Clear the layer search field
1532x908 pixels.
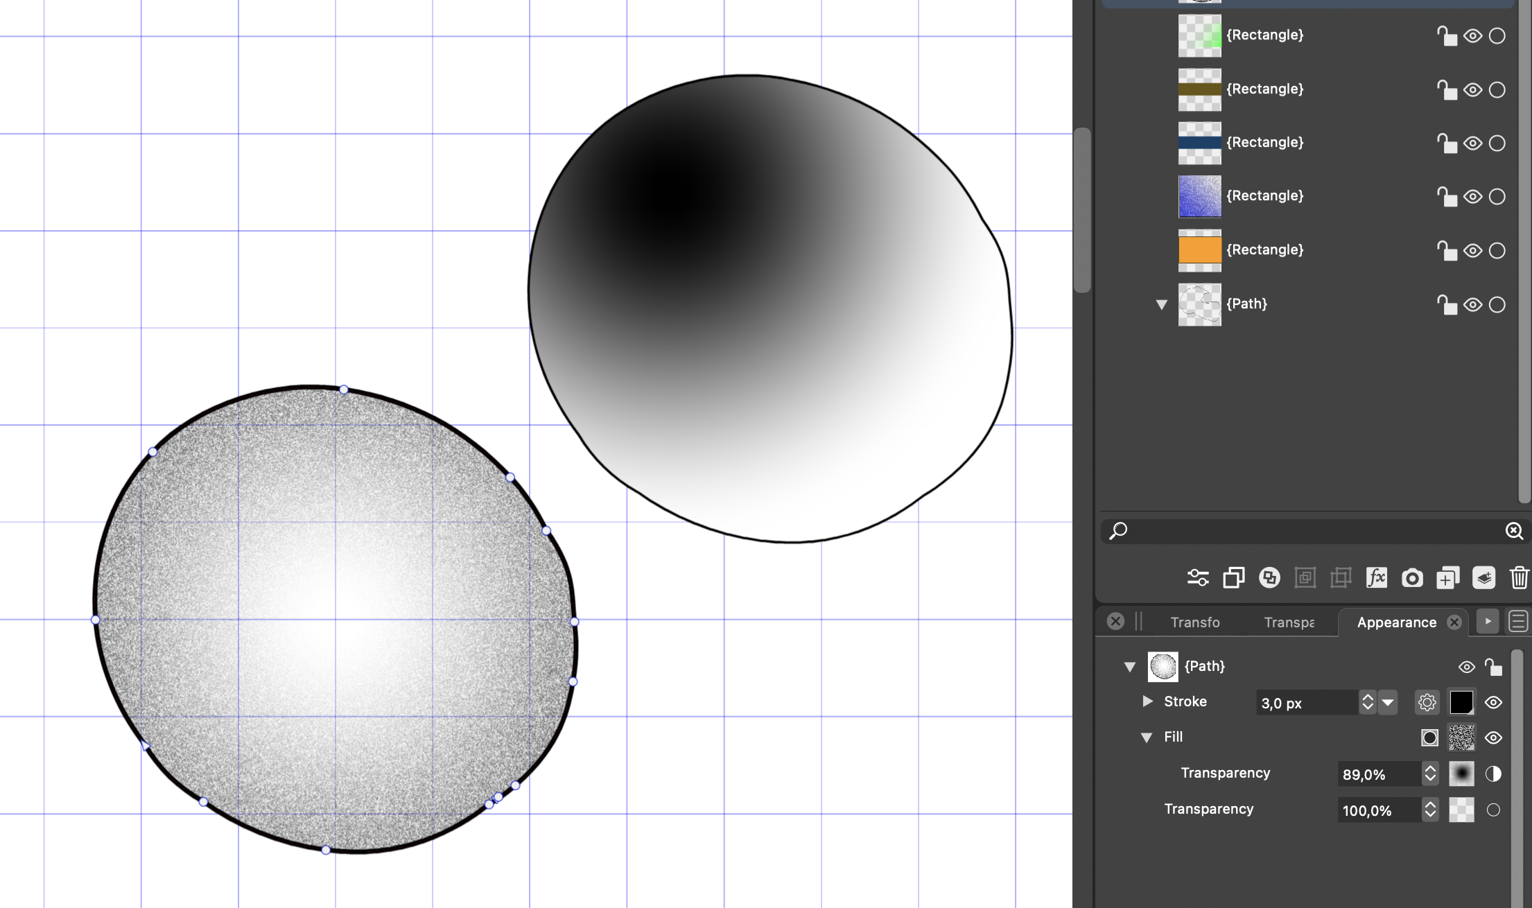(x=1514, y=531)
